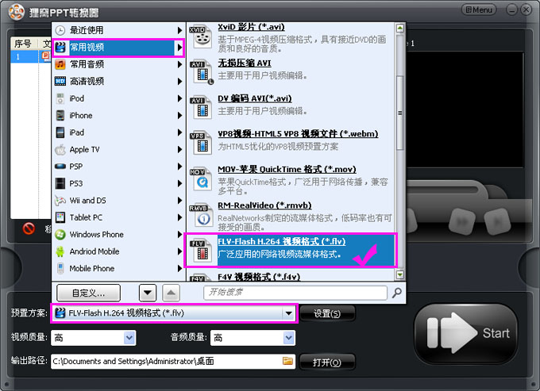Click the 自定义 button
The image size is (540, 391).
pos(88,293)
